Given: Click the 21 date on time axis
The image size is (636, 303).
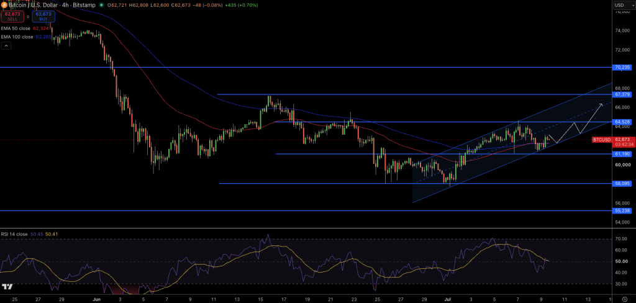Looking at the screenshot, I should coord(330,299).
